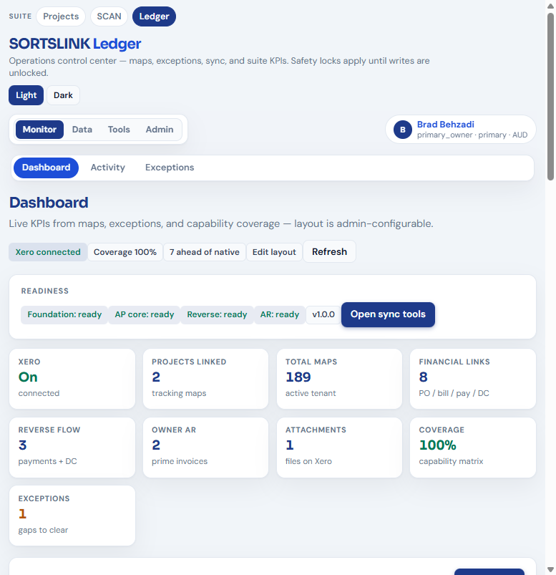The height and width of the screenshot is (575, 556).
Task: Open the Admin section
Action: click(160, 130)
